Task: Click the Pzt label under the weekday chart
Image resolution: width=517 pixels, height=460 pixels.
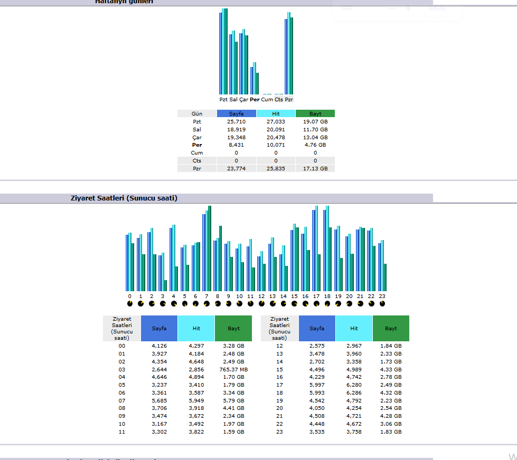Action: click(x=223, y=100)
